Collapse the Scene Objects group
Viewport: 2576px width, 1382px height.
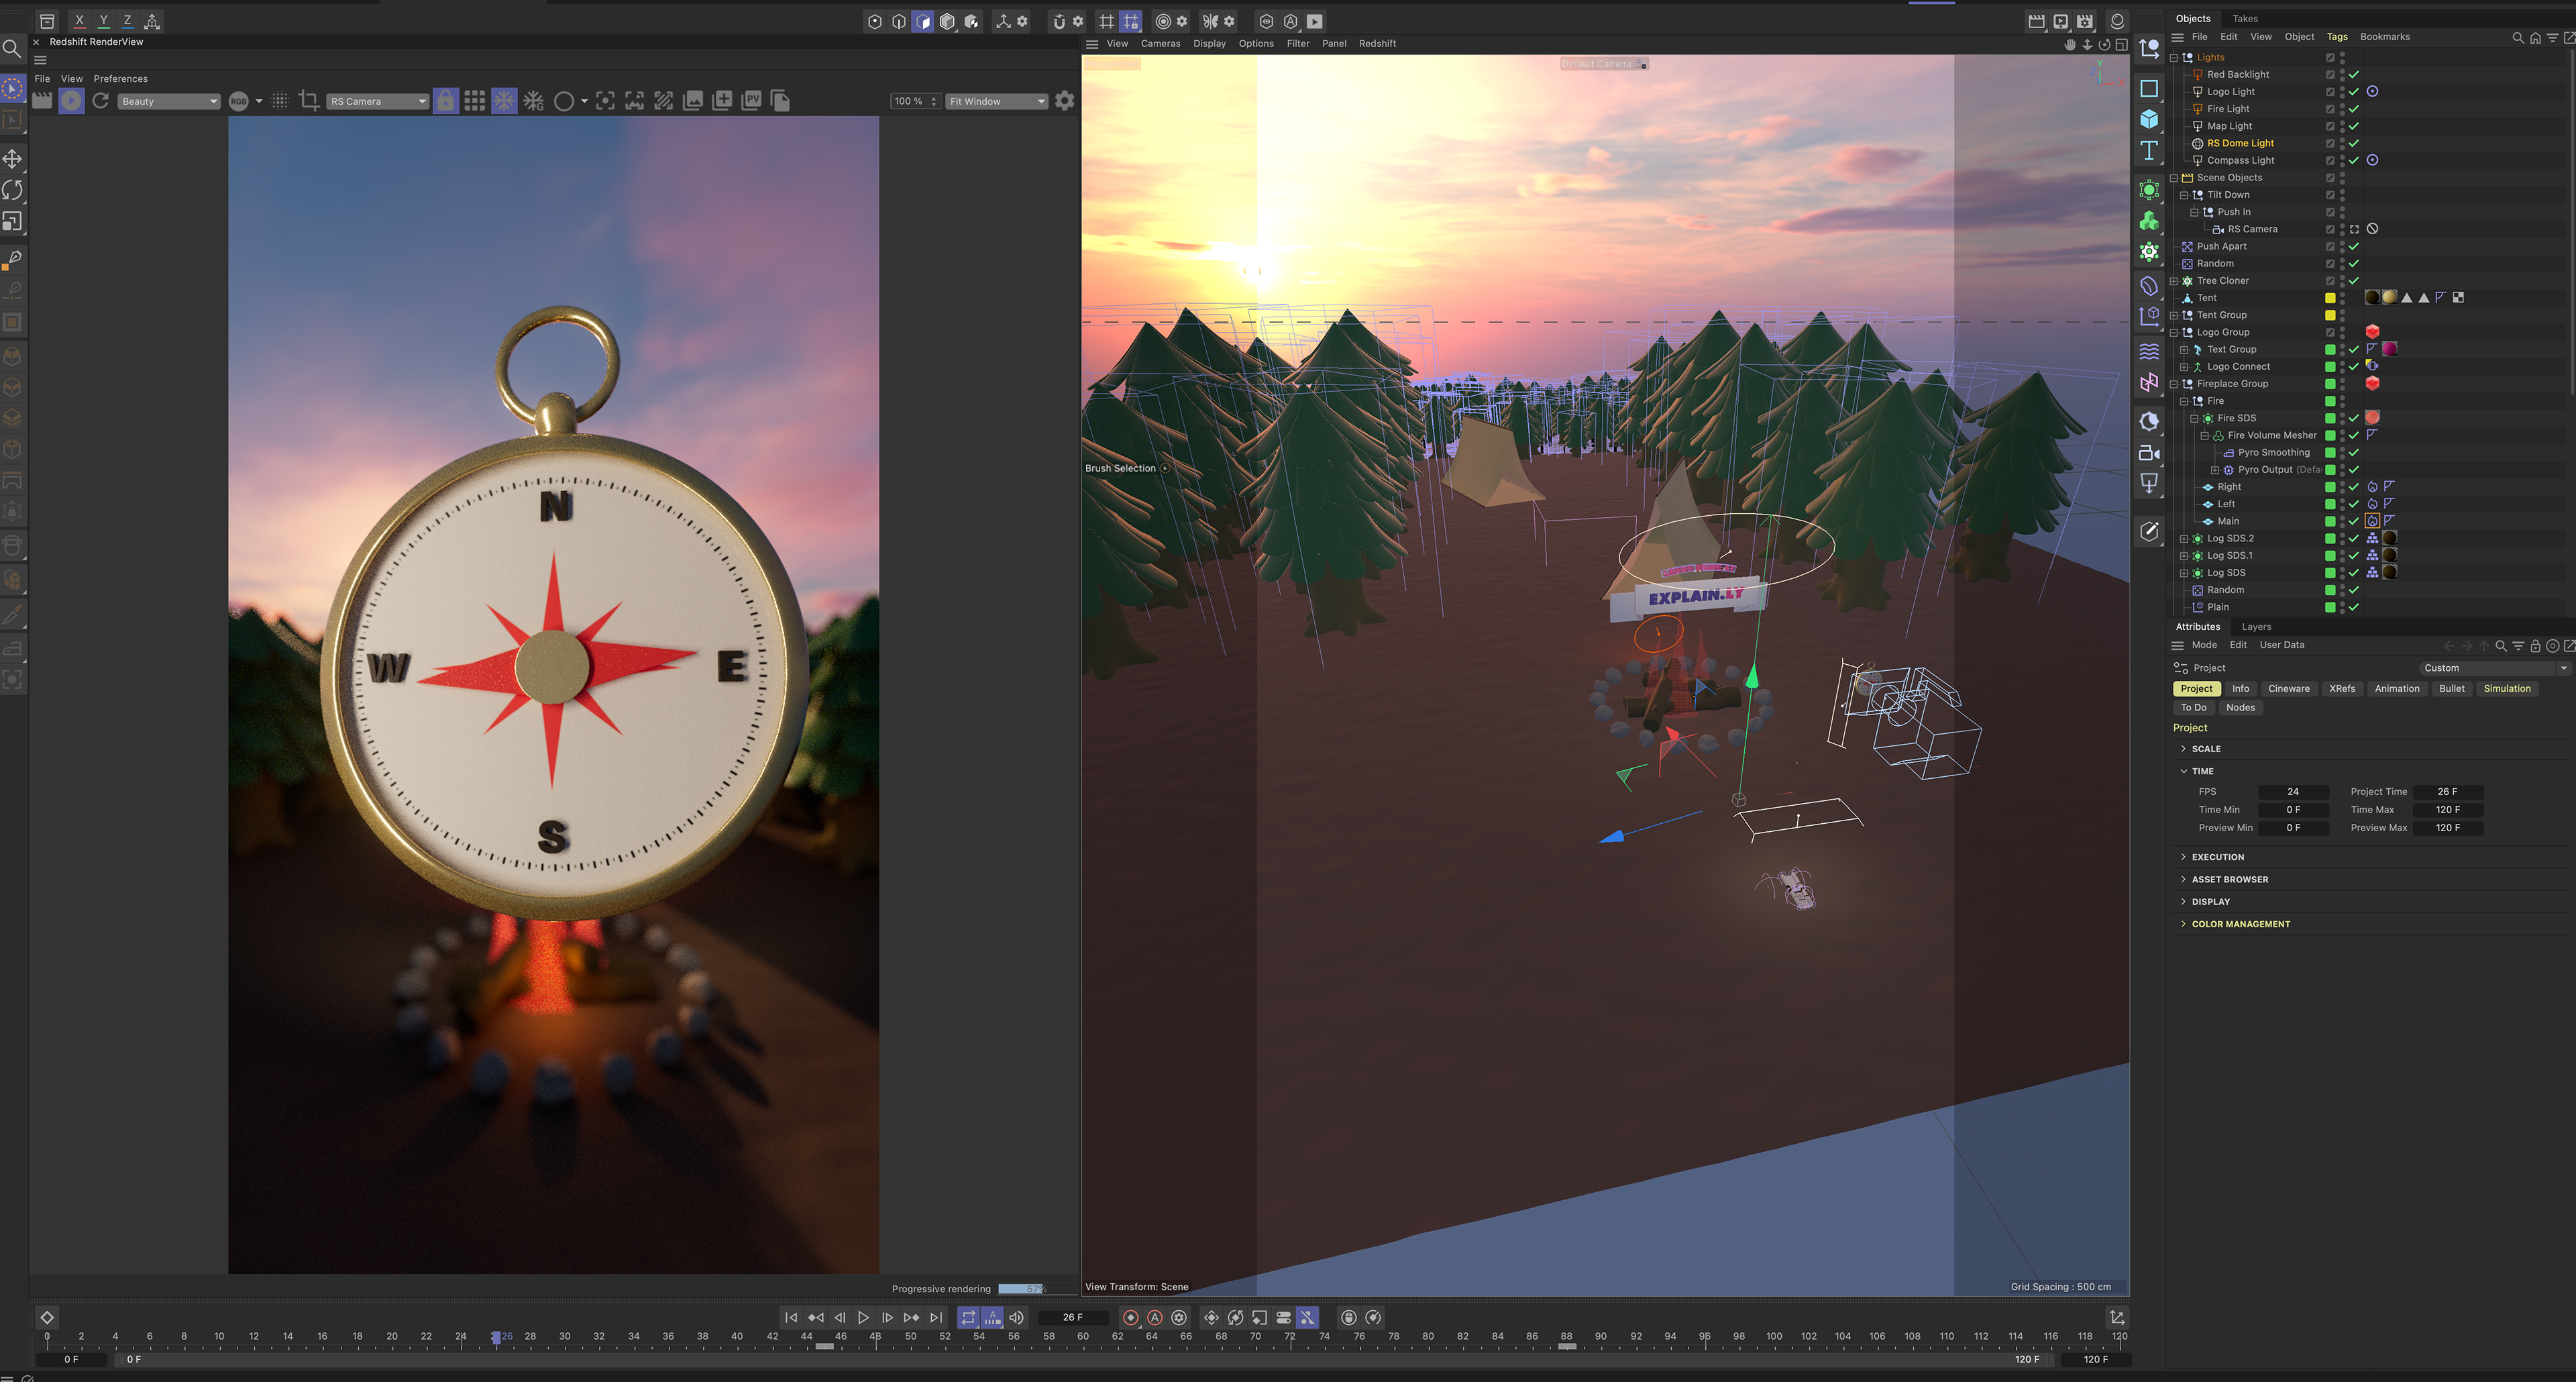pyautogui.click(x=2173, y=177)
